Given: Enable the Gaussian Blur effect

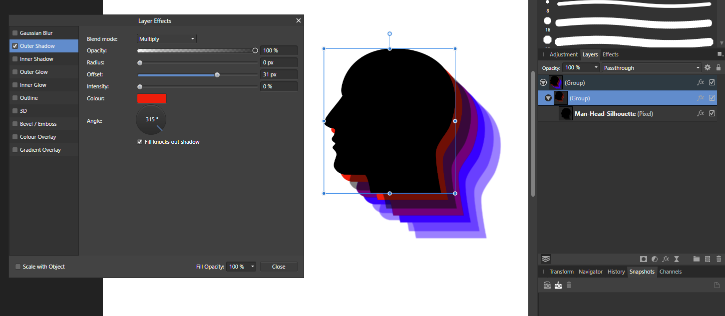Looking at the screenshot, I should tap(14, 32).
